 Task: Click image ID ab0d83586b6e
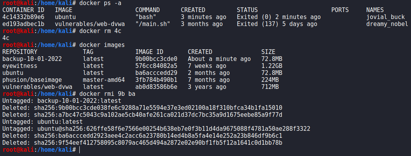(x=156, y=87)
